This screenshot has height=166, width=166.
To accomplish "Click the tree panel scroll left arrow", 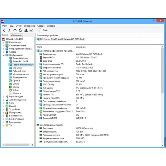I will pos(3,145).
